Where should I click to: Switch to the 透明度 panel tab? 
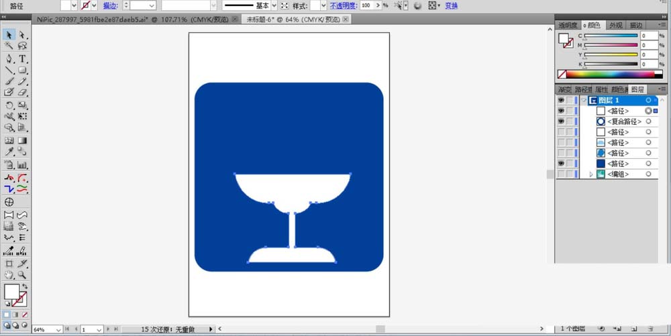(x=568, y=25)
